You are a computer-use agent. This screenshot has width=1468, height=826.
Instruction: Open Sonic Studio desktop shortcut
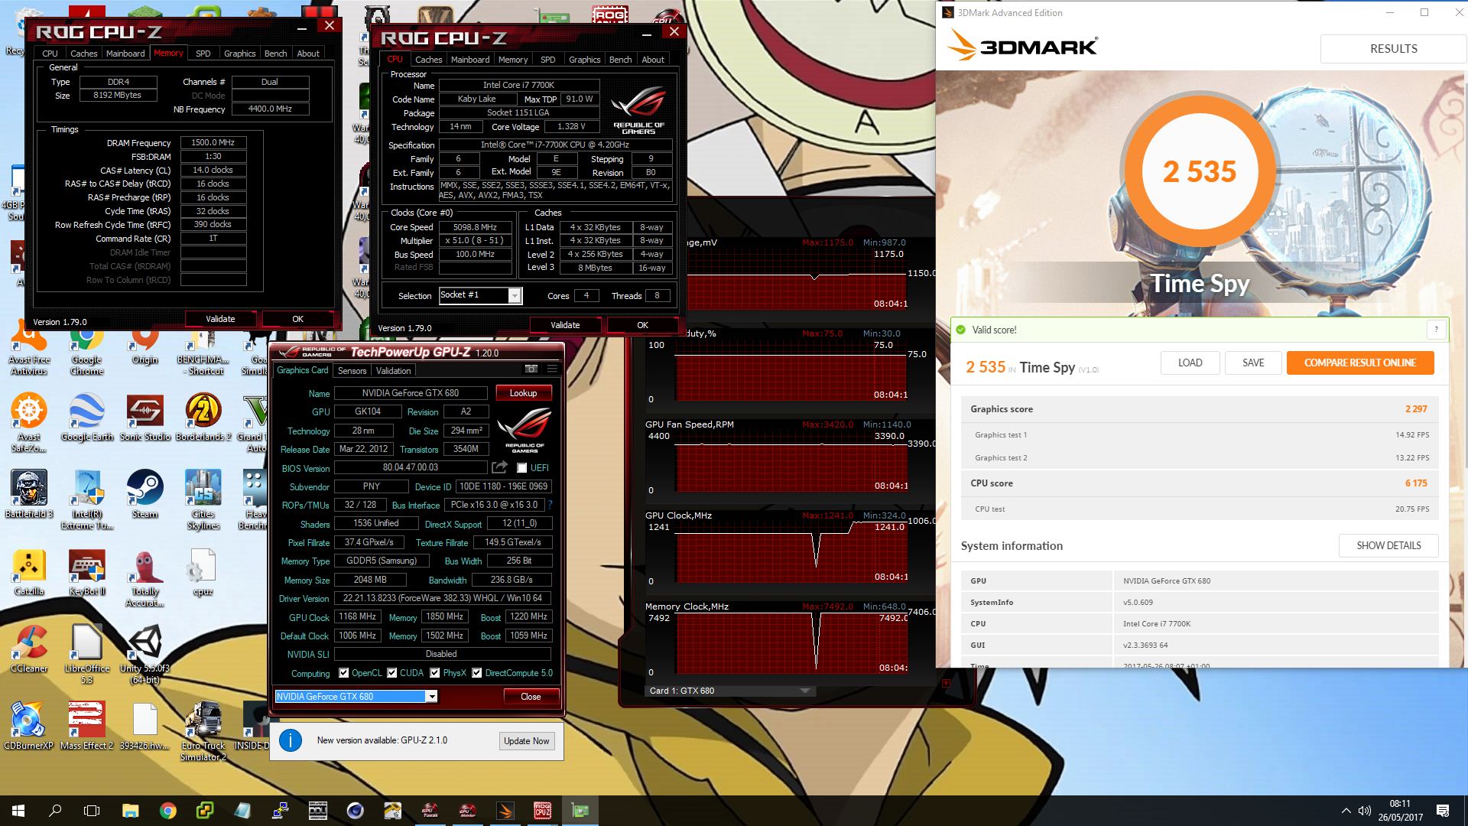(145, 418)
